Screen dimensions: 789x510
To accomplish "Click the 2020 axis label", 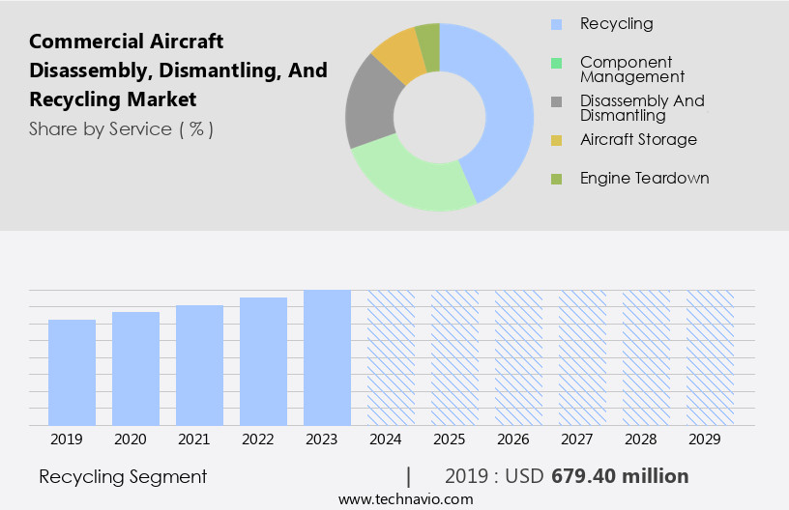I will point(131,439).
